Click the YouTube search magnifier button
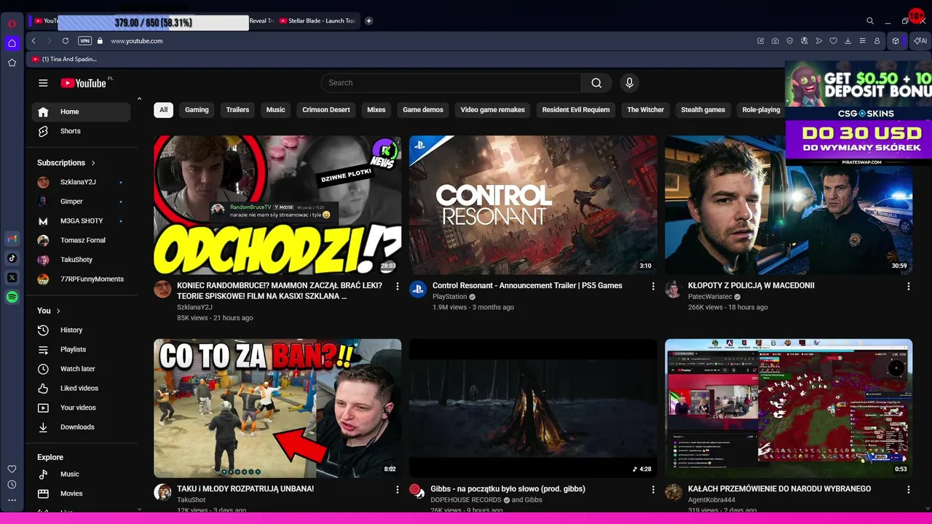932x524 pixels. tap(596, 83)
